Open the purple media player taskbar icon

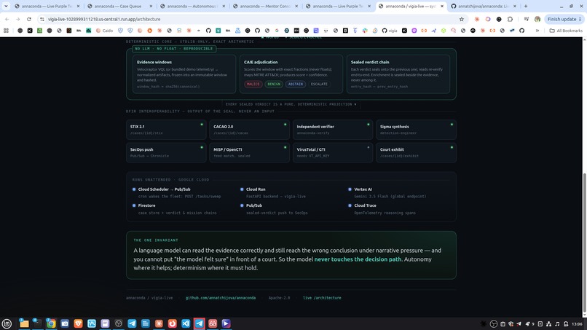pyautogui.click(x=226, y=323)
